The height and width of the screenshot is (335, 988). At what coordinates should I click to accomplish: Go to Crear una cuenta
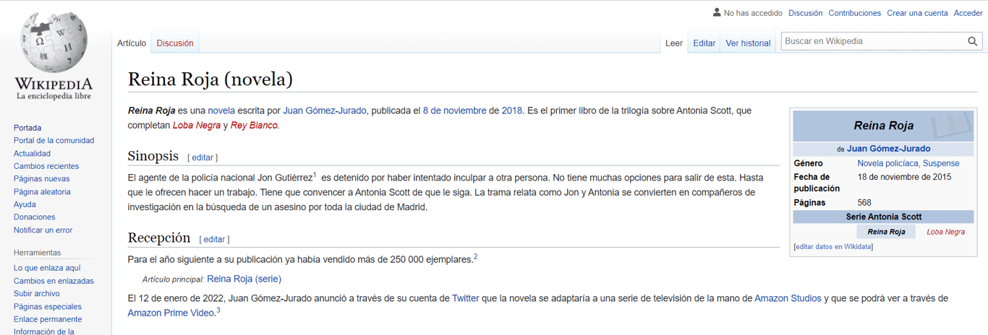point(917,13)
